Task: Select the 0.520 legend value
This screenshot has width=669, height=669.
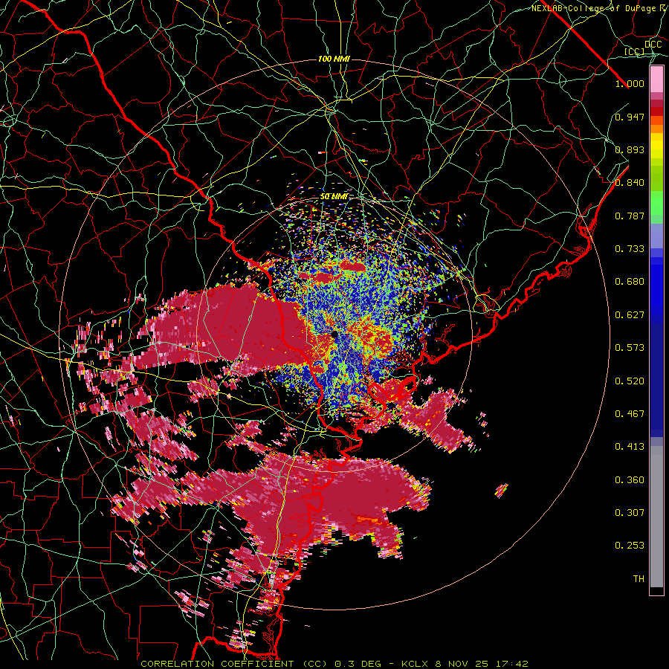Action: pyautogui.click(x=630, y=381)
